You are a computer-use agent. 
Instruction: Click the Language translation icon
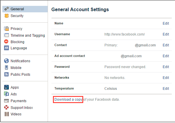coord(6,48)
